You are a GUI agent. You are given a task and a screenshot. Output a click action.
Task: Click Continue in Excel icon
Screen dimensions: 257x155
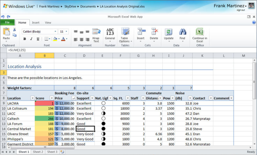[x=200, y=32]
